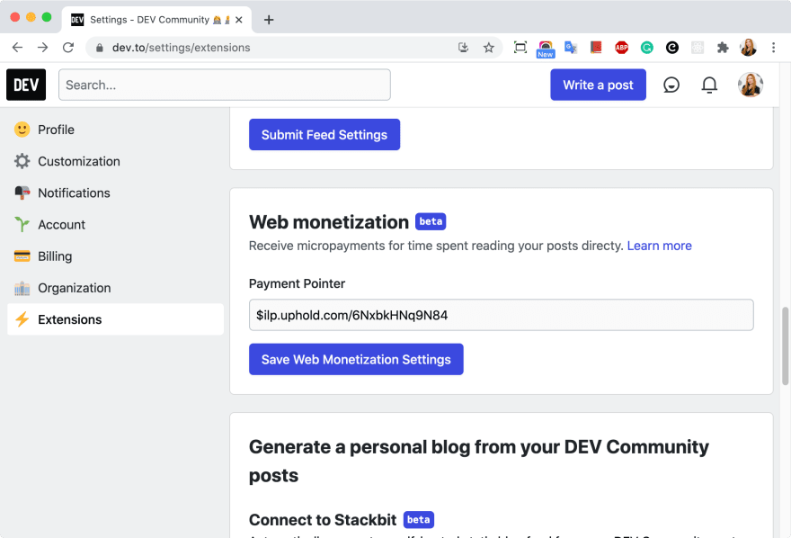791x538 pixels.
Task: Focus the DEV Search box
Action: click(225, 85)
